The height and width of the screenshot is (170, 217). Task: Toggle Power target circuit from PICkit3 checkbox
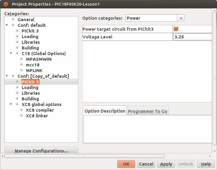click(x=176, y=29)
